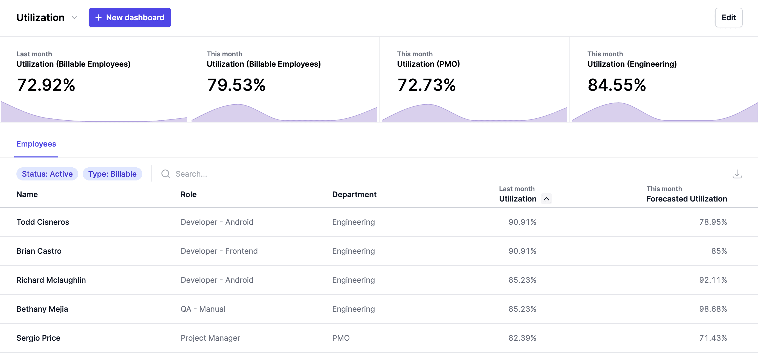758x356 pixels.
Task: Open the Utilization dashboard title menu
Action: (40, 18)
